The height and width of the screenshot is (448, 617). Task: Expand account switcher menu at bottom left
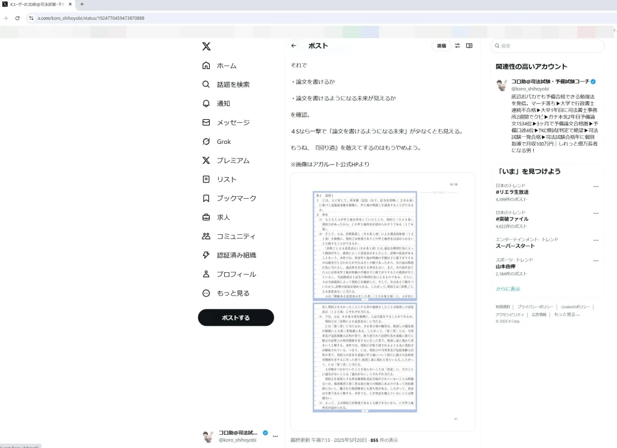275,436
